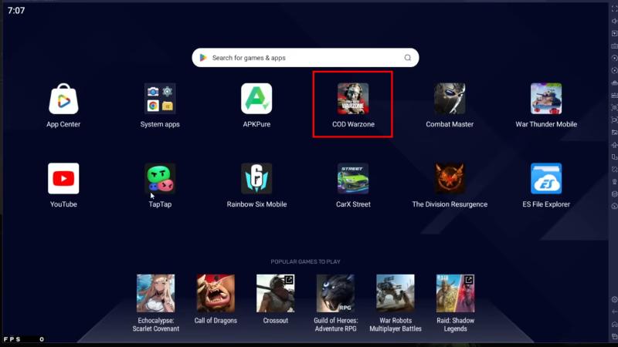Open the YouTube app
The height and width of the screenshot is (347, 618).
[x=63, y=179]
